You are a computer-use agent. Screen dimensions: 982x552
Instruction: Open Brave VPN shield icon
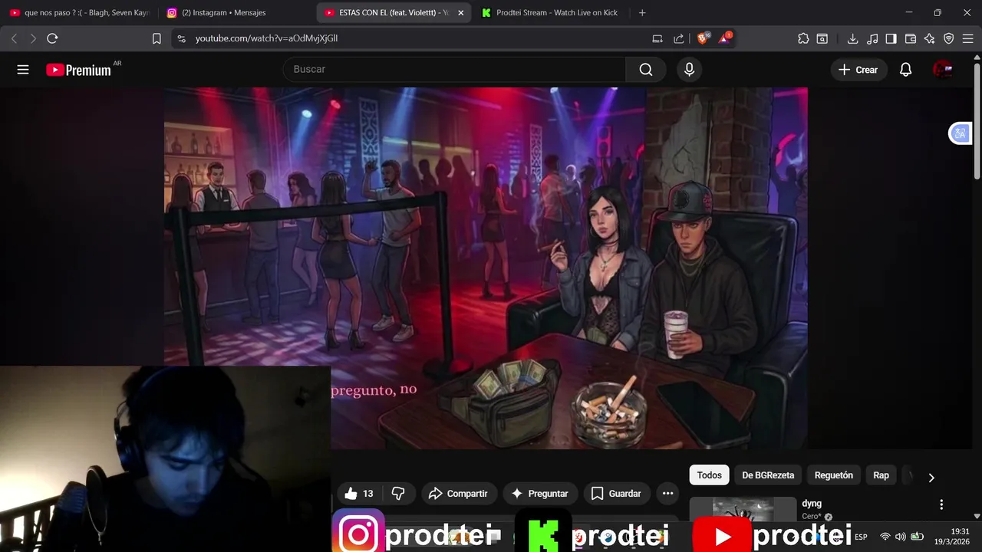click(949, 38)
